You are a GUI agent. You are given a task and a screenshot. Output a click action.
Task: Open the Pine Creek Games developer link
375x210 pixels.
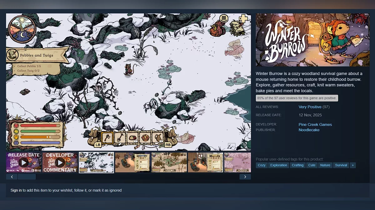coord(315,124)
